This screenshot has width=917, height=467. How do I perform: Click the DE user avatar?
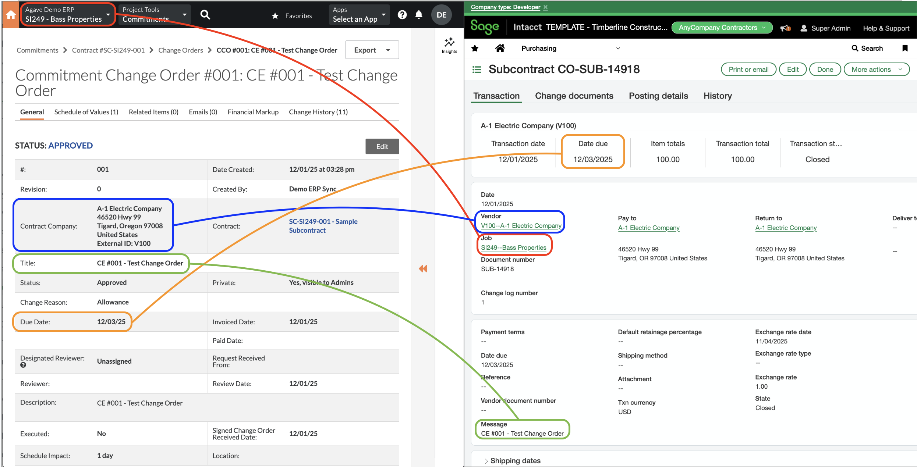coord(441,15)
